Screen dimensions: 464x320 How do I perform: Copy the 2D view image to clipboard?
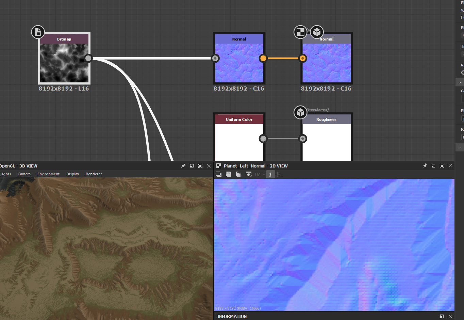(x=238, y=174)
